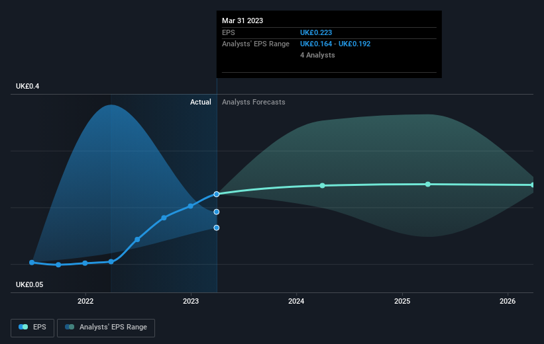Viewport: 544px width, 344px height.
Task: Click the 'Actual' section label
Action: click(x=201, y=102)
